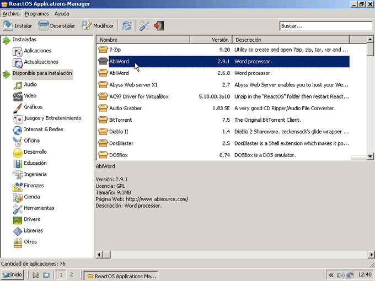375x281 pixels.
Task: Select AbiWord version 2.9.1 row
Action: [223, 61]
